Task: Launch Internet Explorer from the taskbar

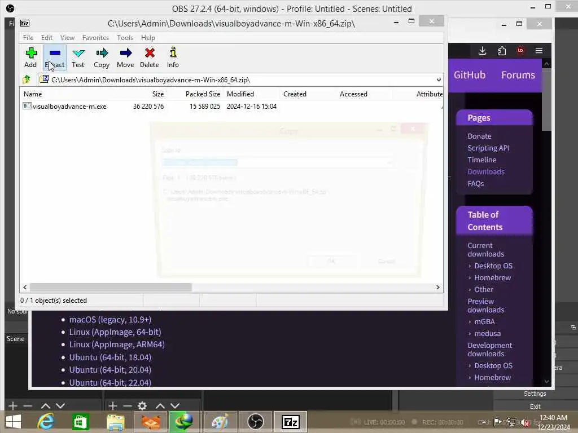Action: [x=46, y=422]
